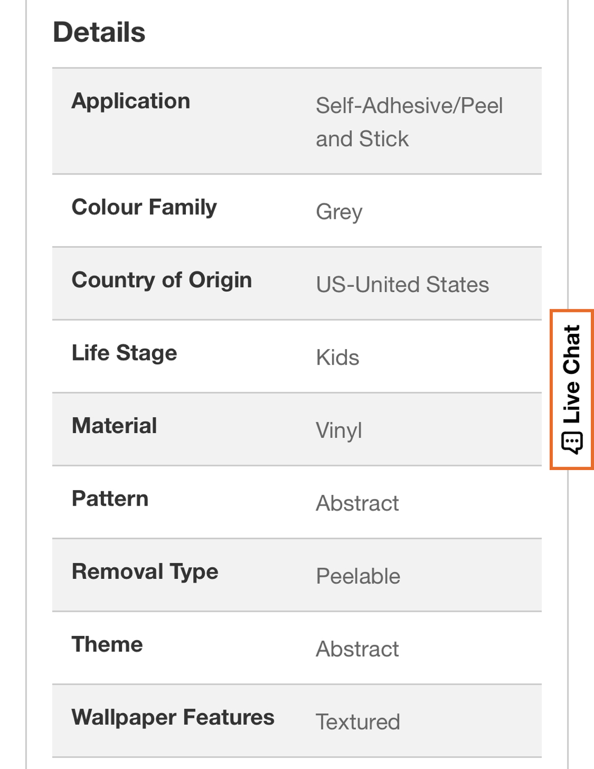The width and height of the screenshot is (594, 769).
Task: Click the Wallpaper Features label
Action: point(173,718)
